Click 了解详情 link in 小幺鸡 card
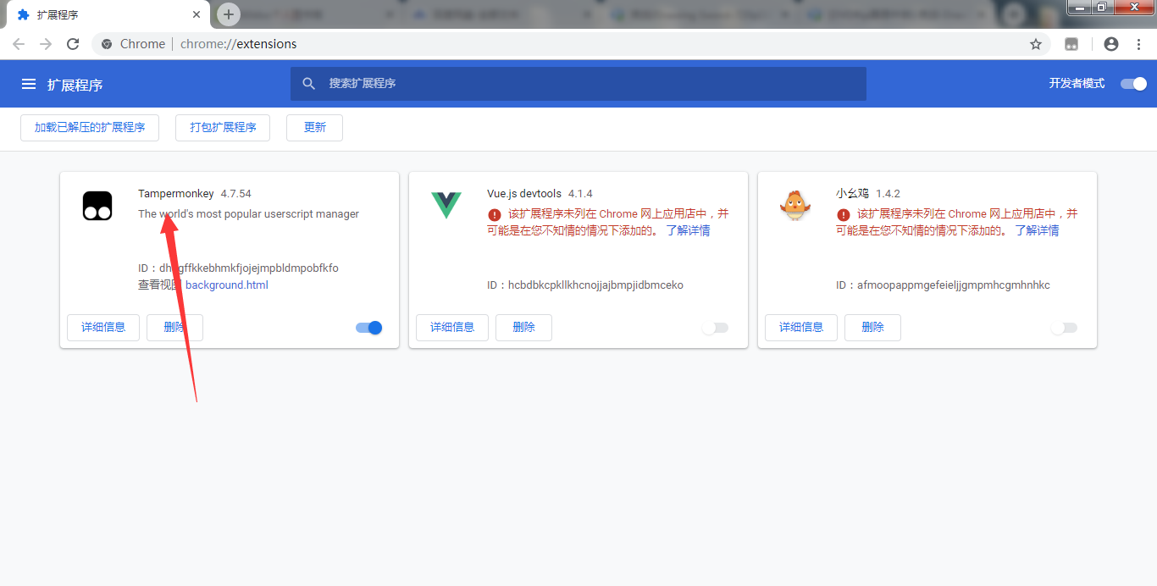The width and height of the screenshot is (1157, 586). [1037, 230]
